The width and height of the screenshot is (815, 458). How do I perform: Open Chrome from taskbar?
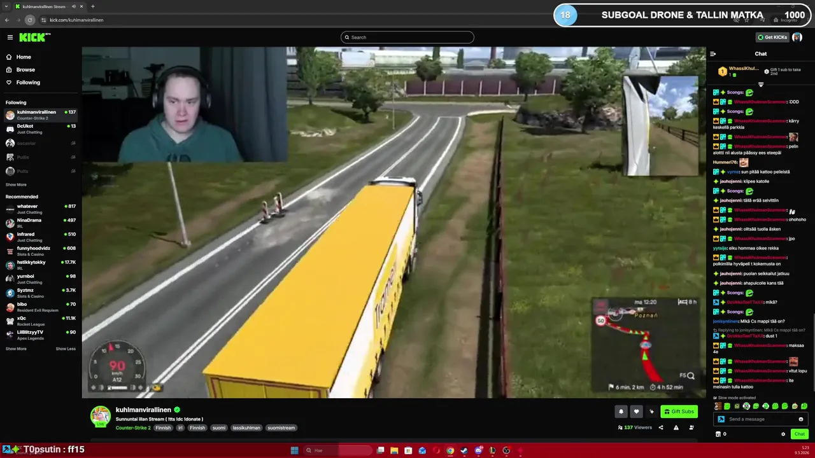pyautogui.click(x=450, y=450)
